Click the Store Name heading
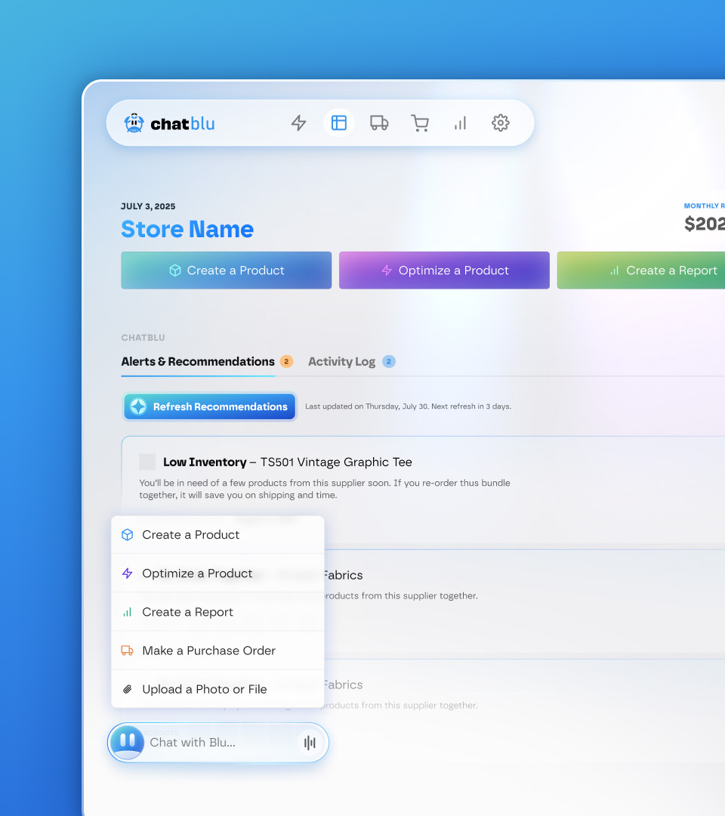725x816 pixels. [187, 230]
